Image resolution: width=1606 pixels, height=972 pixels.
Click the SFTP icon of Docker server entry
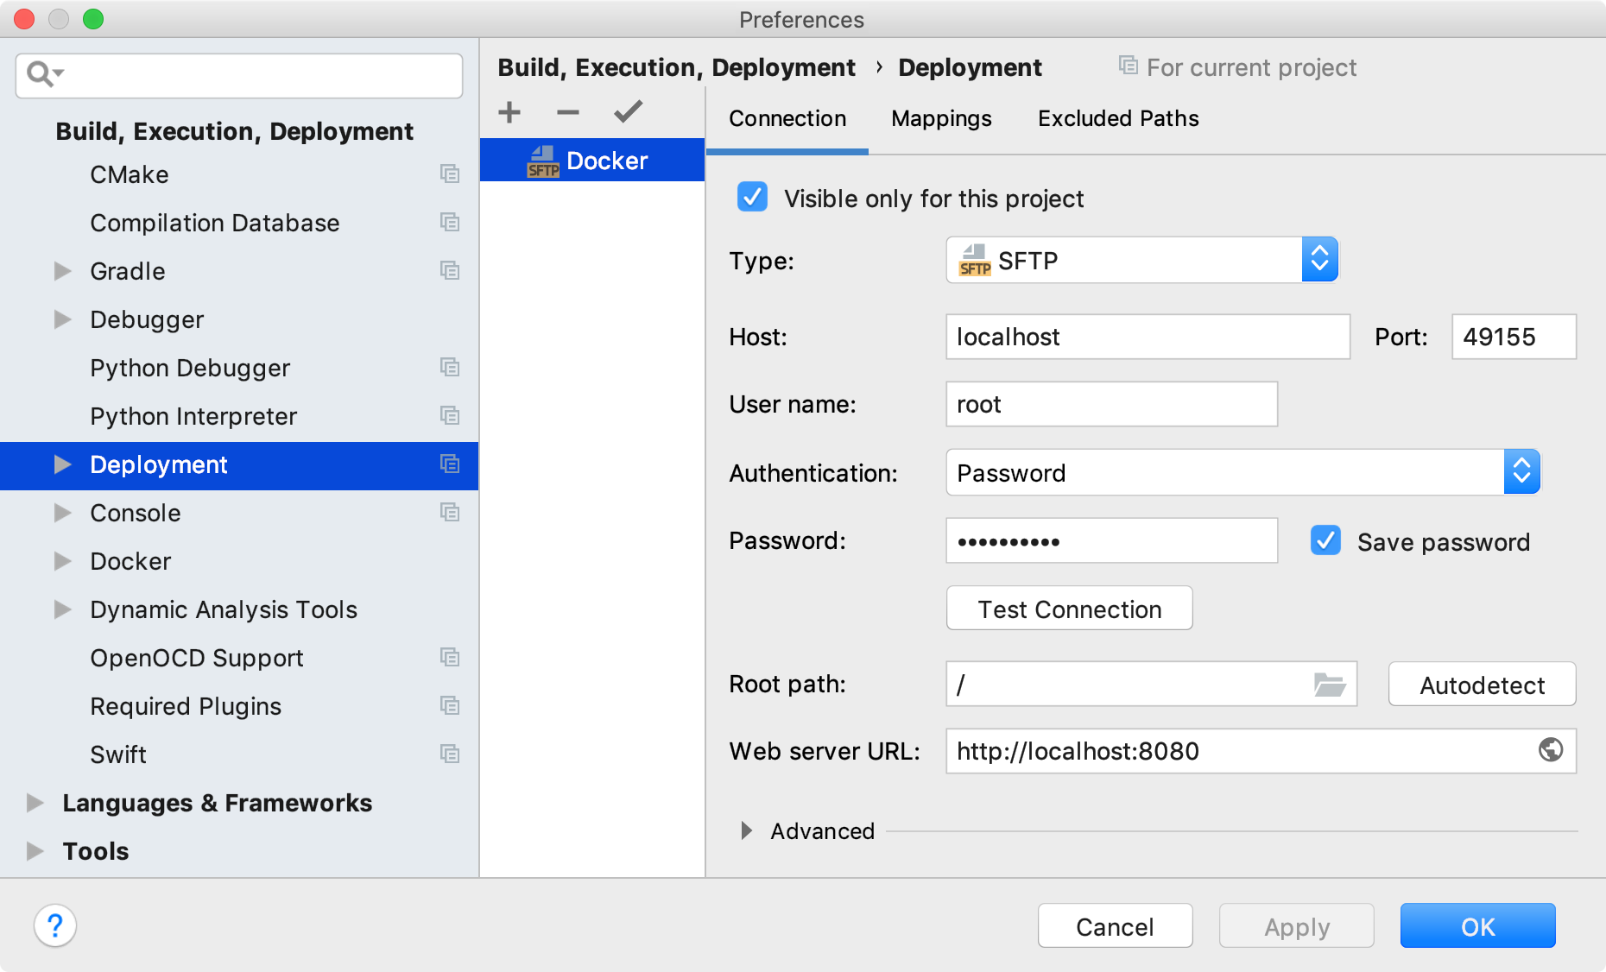[543, 161]
